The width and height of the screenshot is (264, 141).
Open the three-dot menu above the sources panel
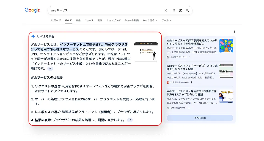234,32
